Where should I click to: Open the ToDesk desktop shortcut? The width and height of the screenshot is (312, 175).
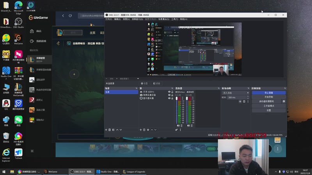(x=18, y=154)
